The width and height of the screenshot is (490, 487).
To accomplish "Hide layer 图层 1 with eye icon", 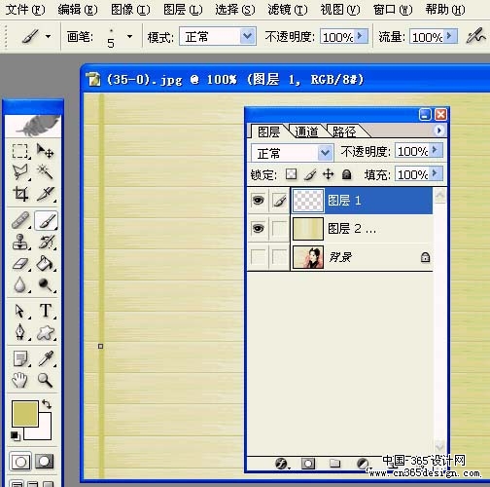I will 258,201.
